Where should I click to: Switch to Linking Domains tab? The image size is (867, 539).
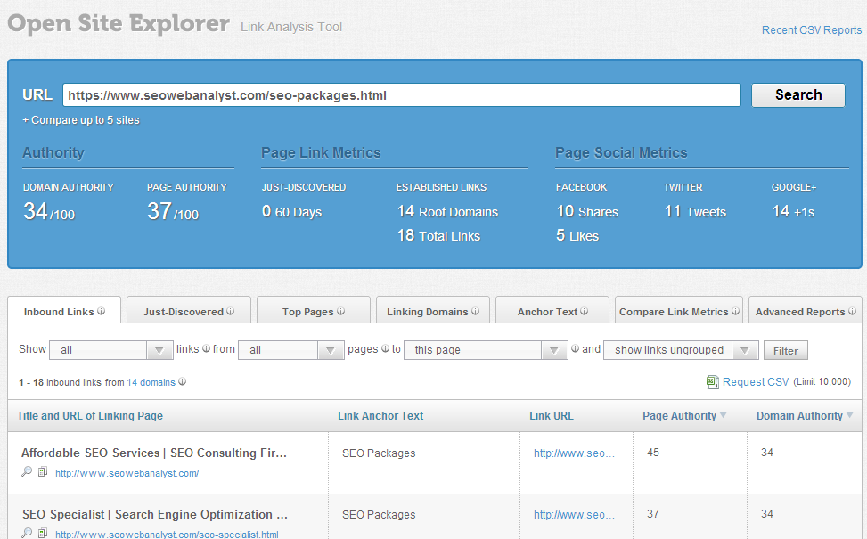pyautogui.click(x=433, y=311)
